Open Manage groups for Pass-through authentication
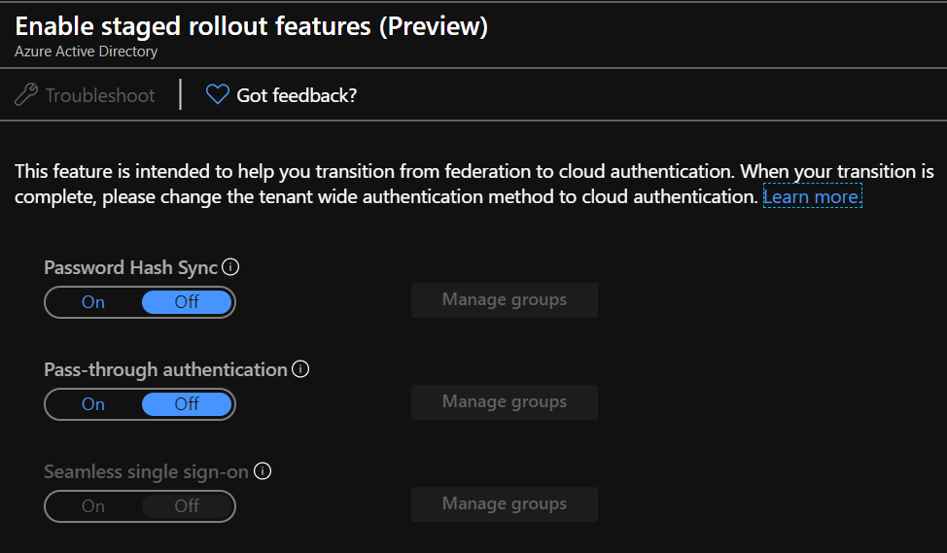The image size is (947, 553). [x=504, y=402]
